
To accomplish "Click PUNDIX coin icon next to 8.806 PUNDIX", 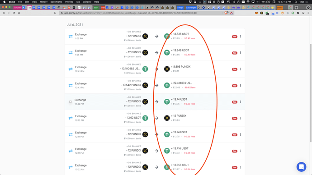I will pyautogui.click(x=167, y=69).
